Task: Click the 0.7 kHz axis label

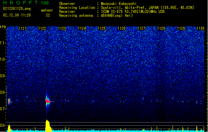Action: [3, 109]
